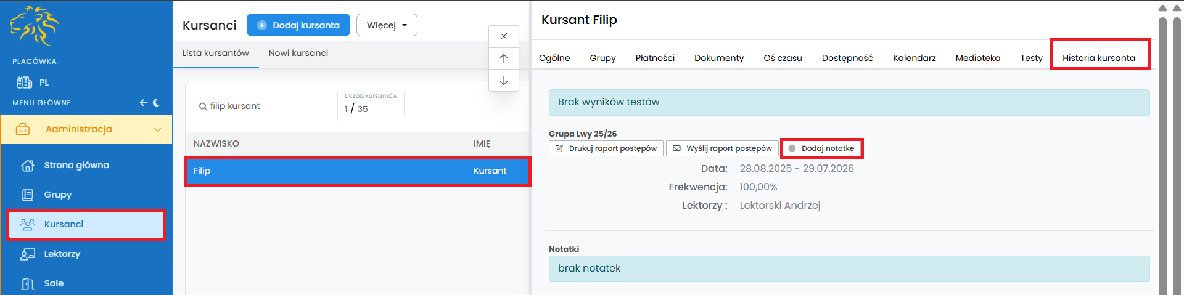Open Historia kursanta tab
This screenshot has width=1184, height=295.
tap(1098, 58)
